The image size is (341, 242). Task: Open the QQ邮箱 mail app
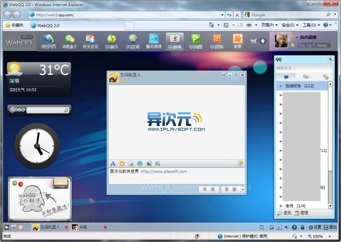(x=175, y=42)
